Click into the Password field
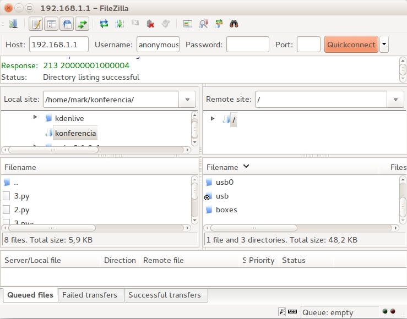This screenshot has width=407, height=319. (247, 45)
